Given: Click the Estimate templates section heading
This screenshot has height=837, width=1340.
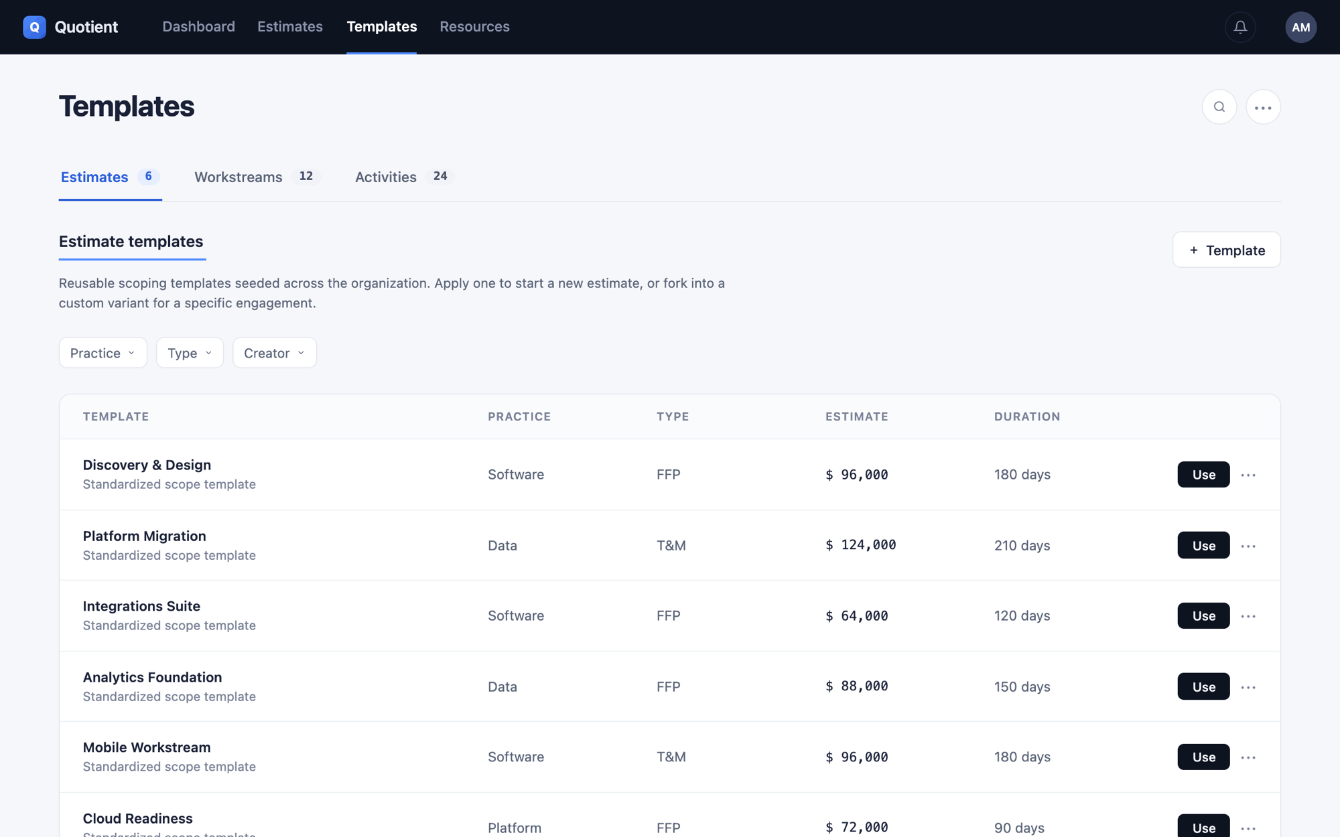Looking at the screenshot, I should [131, 242].
